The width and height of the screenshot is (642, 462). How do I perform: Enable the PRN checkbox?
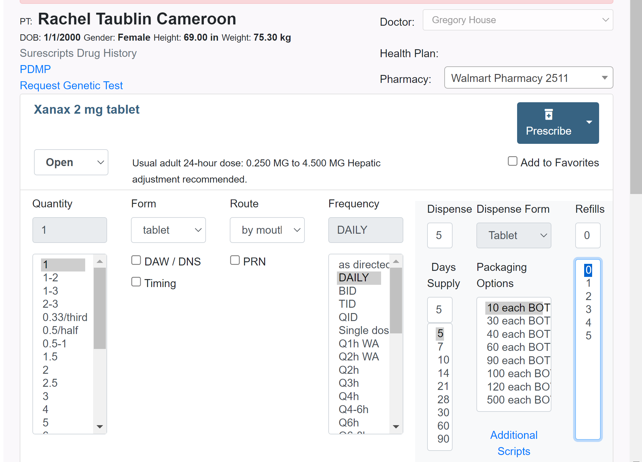[x=235, y=260]
